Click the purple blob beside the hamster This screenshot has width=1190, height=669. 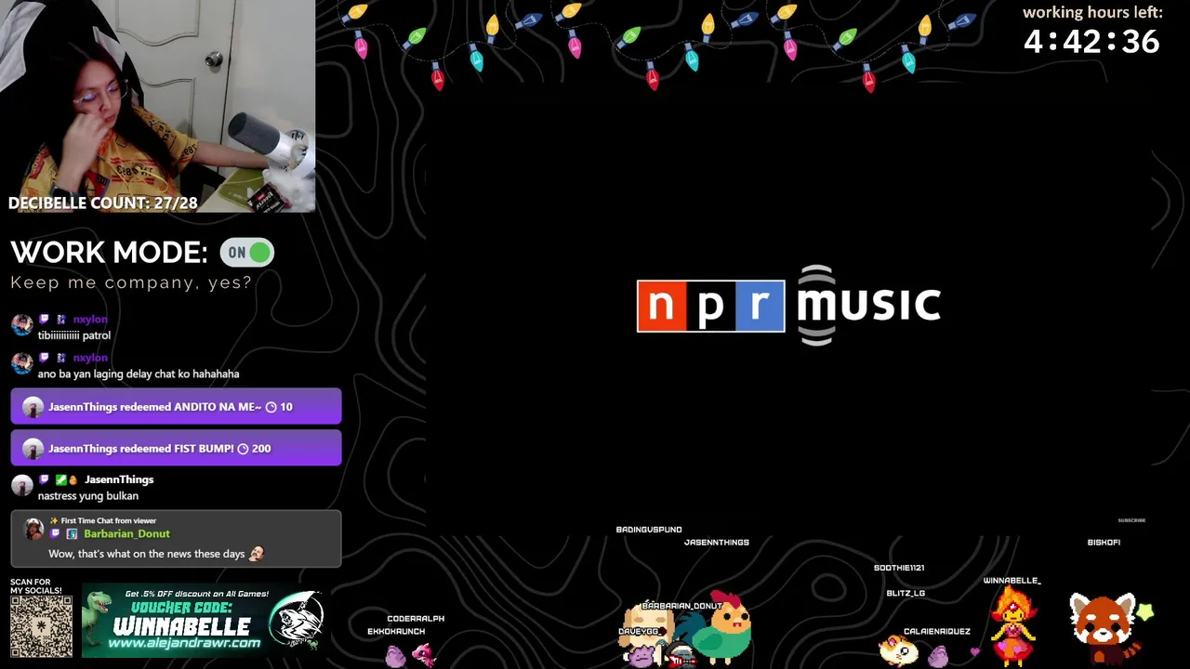point(938,656)
